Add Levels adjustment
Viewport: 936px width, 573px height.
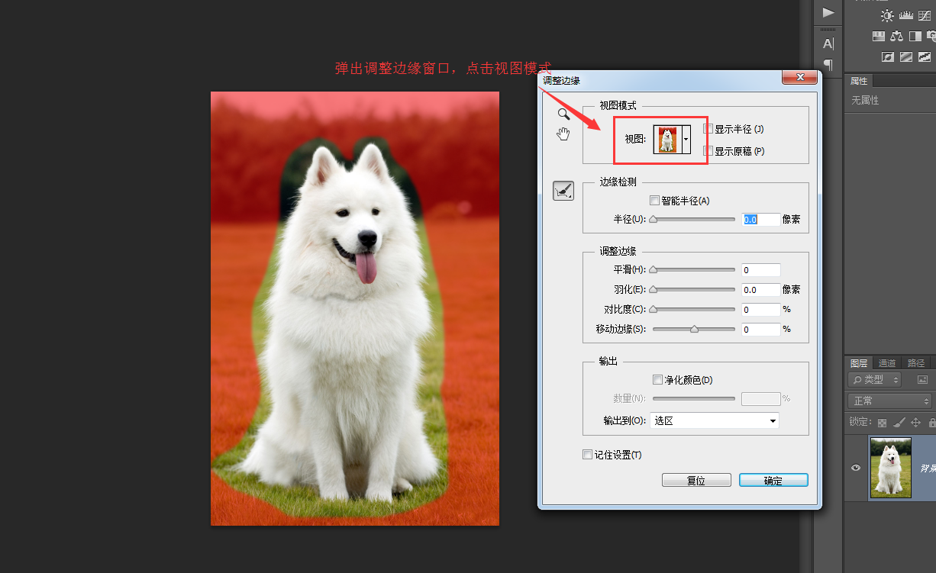(x=906, y=15)
